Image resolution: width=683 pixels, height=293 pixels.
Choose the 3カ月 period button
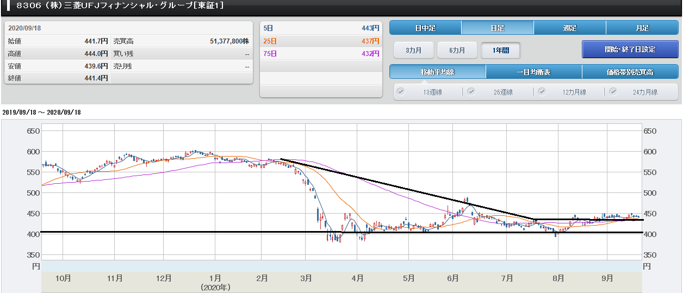point(413,50)
